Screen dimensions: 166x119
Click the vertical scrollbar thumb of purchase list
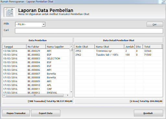(x=71, y=49)
